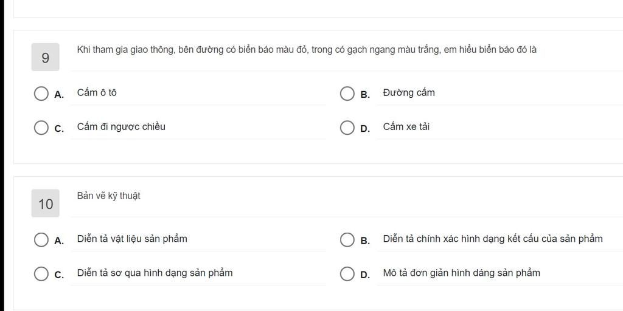623x311 pixels.
Task: Select radio button B for question 10
Action: [347, 240]
